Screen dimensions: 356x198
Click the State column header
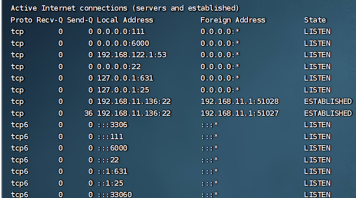315,20
